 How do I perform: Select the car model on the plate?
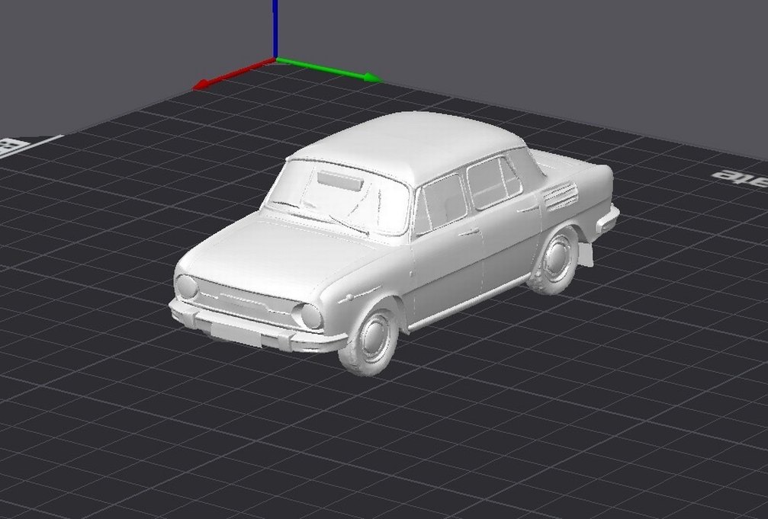coord(381,244)
